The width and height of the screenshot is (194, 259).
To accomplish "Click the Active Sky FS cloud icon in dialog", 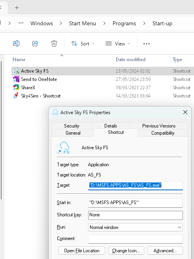I will (63, 148).
